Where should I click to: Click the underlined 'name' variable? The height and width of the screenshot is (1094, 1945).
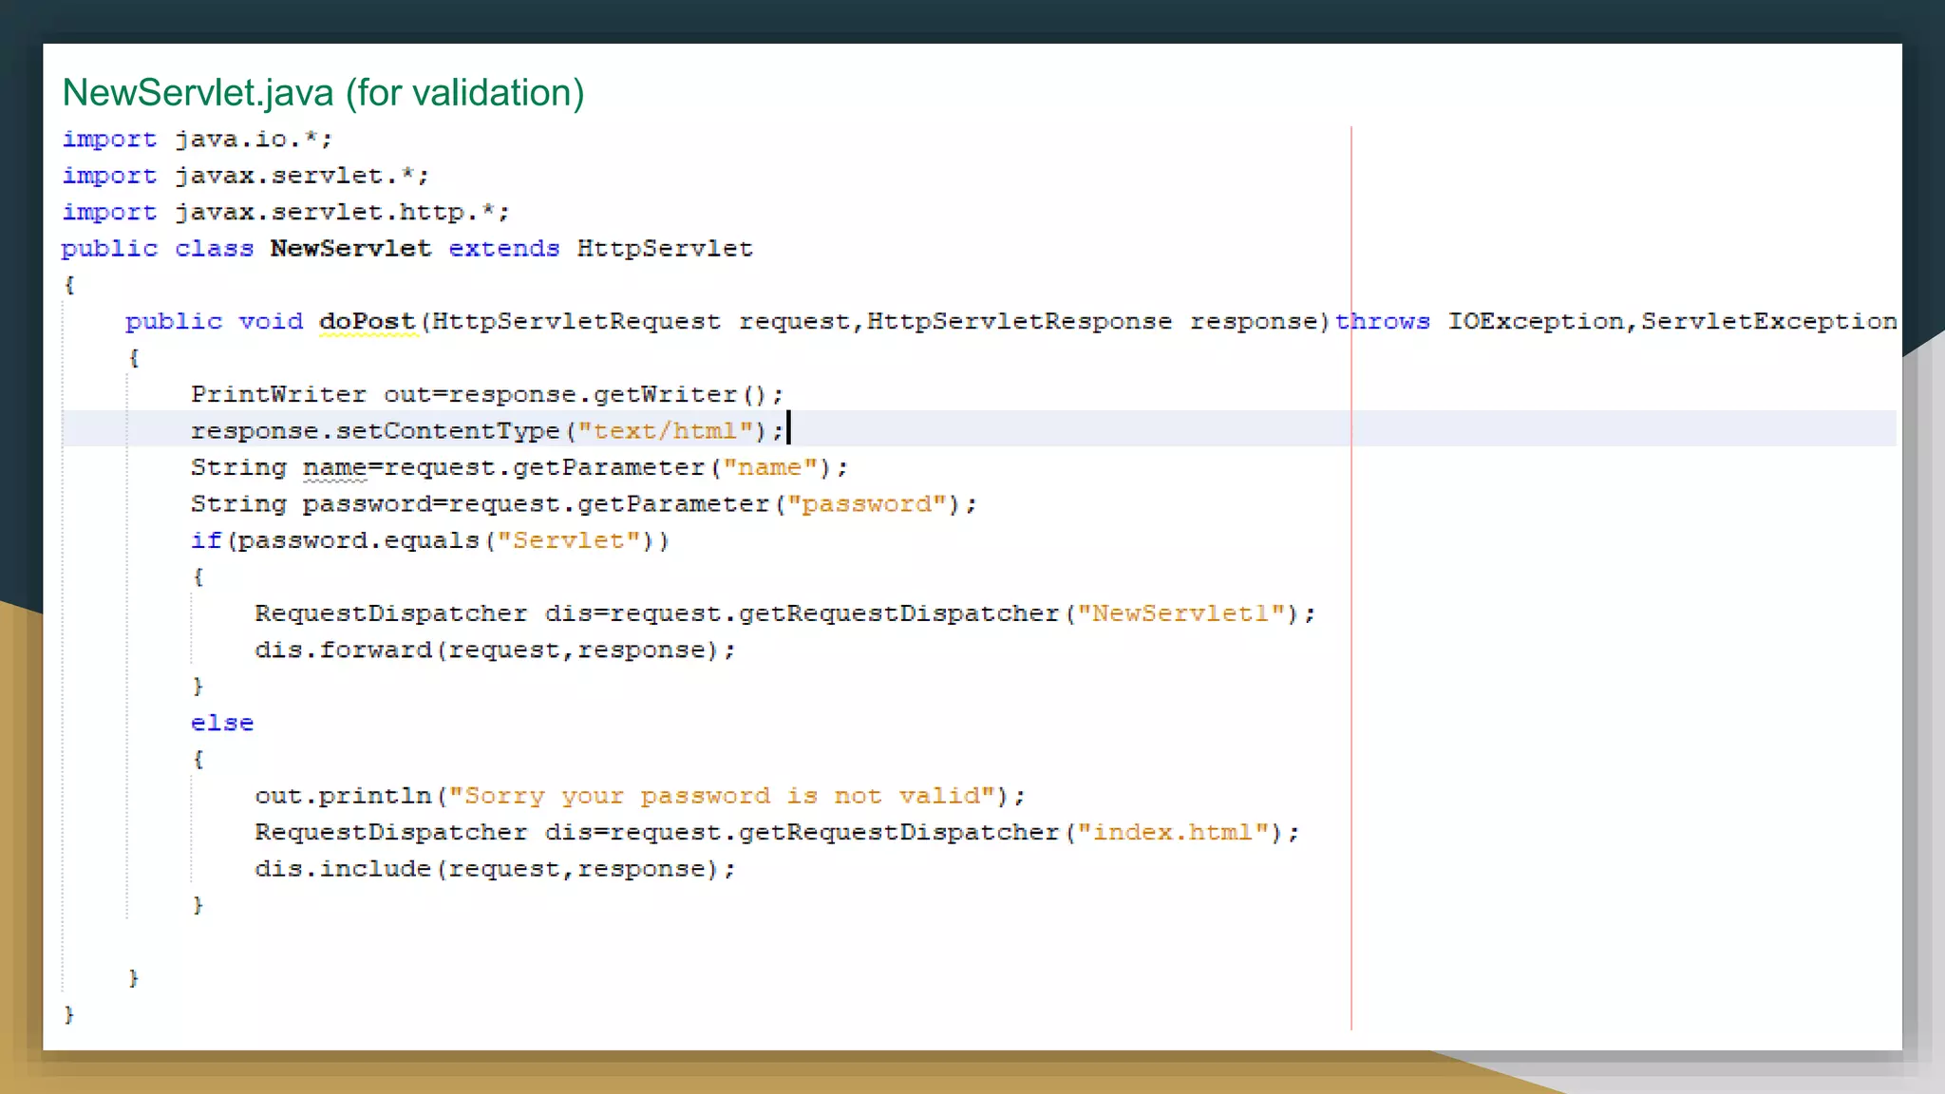point(334,468)
